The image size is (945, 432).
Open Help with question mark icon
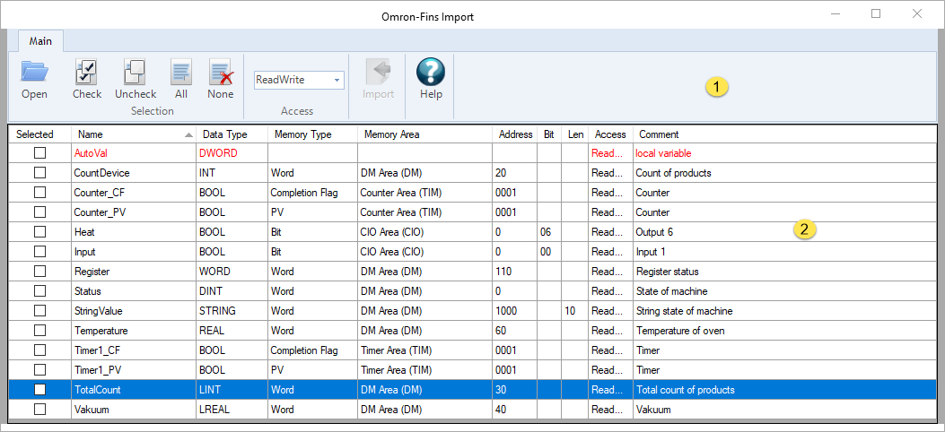(x=431, y=72)
